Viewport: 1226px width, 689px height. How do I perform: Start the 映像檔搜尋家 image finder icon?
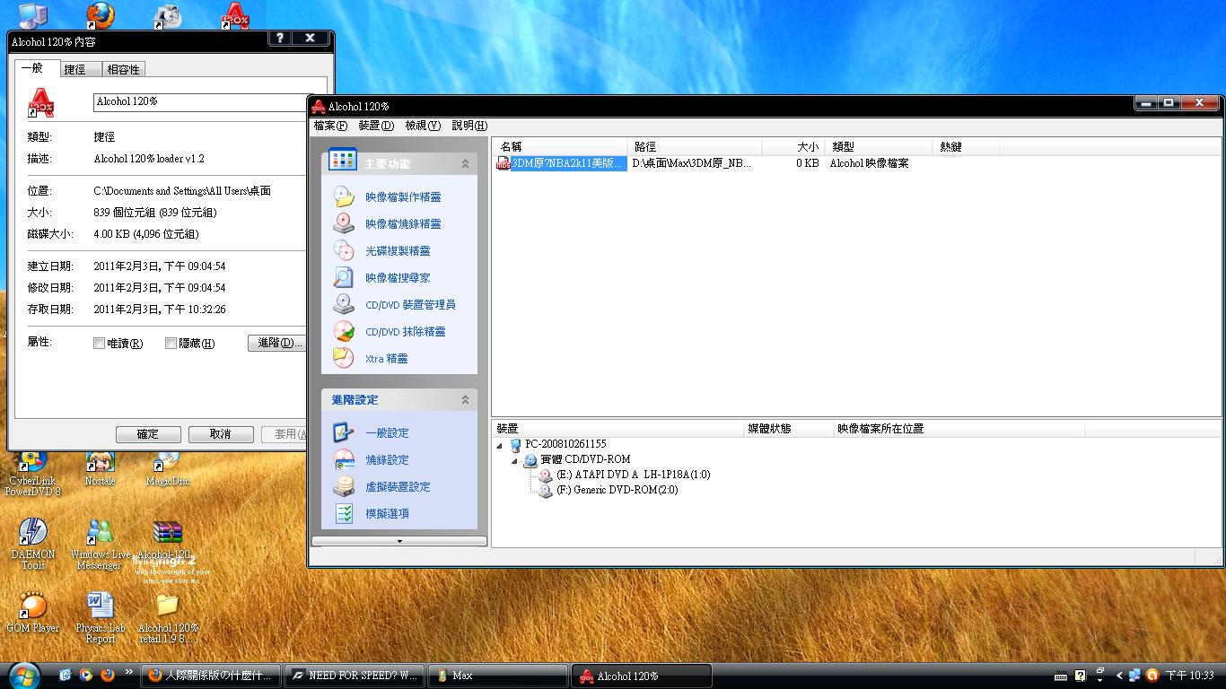pos(343,277)
